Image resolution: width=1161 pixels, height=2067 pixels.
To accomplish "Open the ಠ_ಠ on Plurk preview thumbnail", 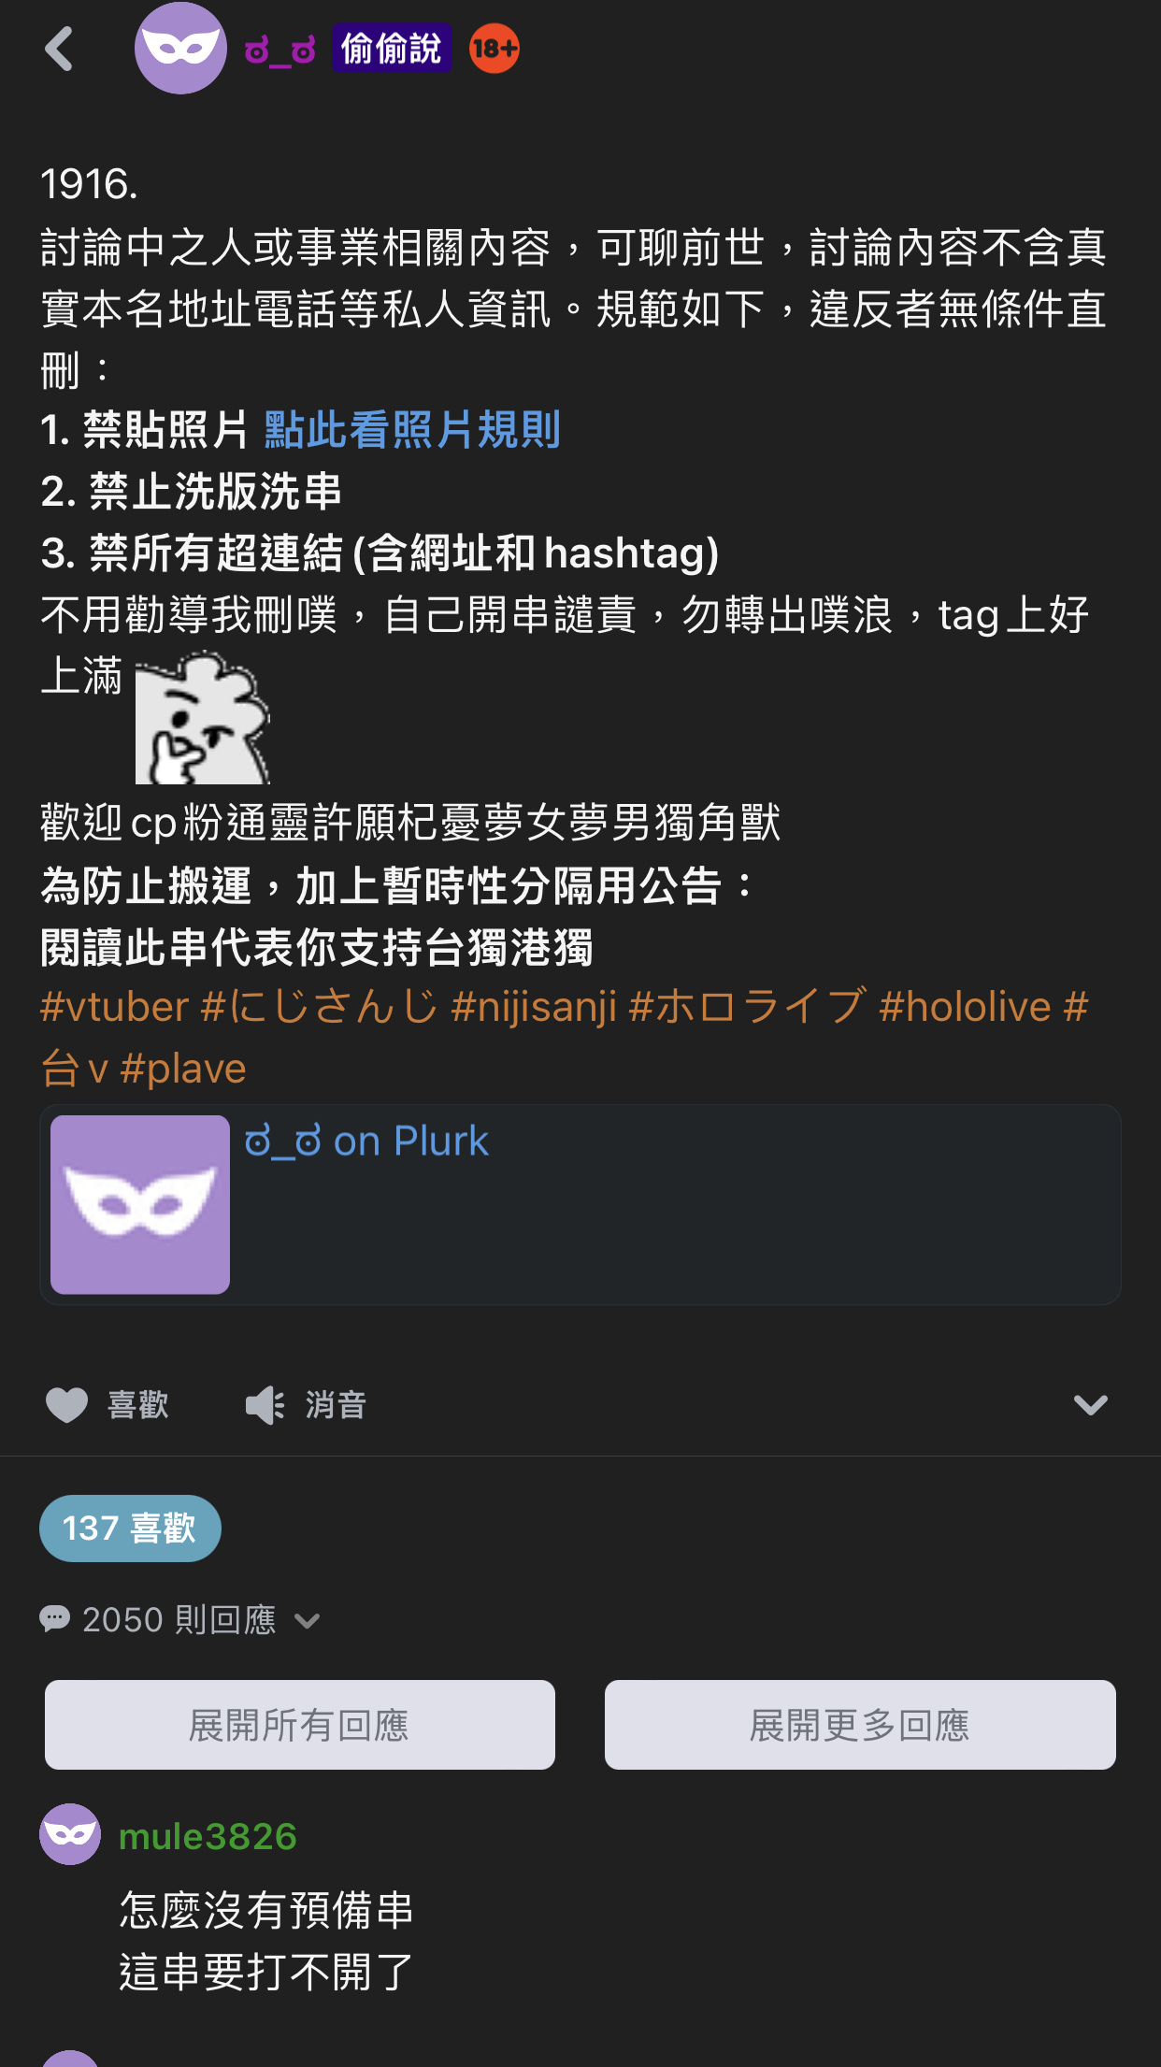I will 140,1204.
